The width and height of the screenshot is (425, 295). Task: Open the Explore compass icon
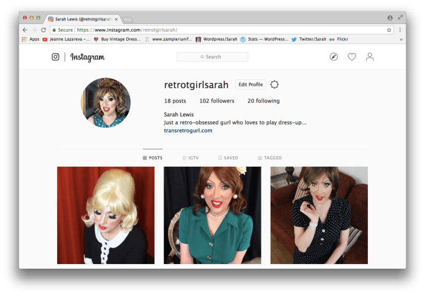point(334,57)
